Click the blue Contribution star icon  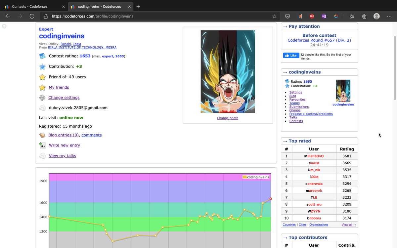pyautogui.click(x=42, y=66)
